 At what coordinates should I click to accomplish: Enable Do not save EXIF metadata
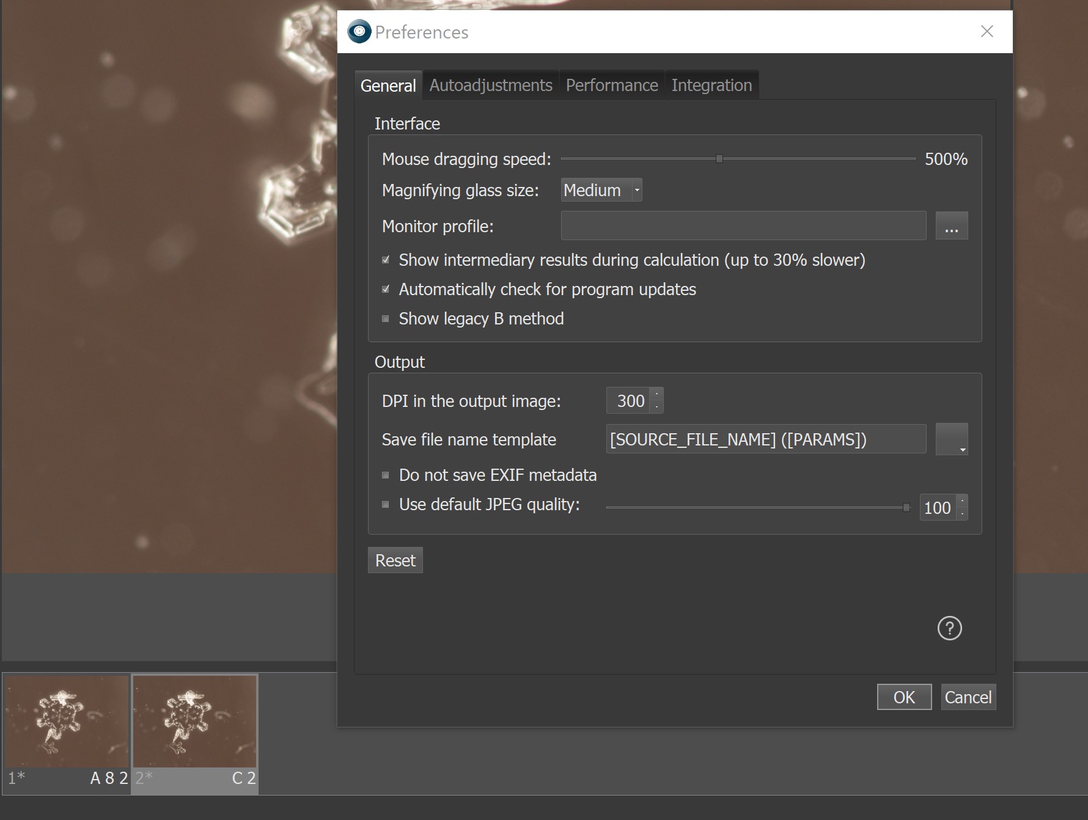click(386, 475)
